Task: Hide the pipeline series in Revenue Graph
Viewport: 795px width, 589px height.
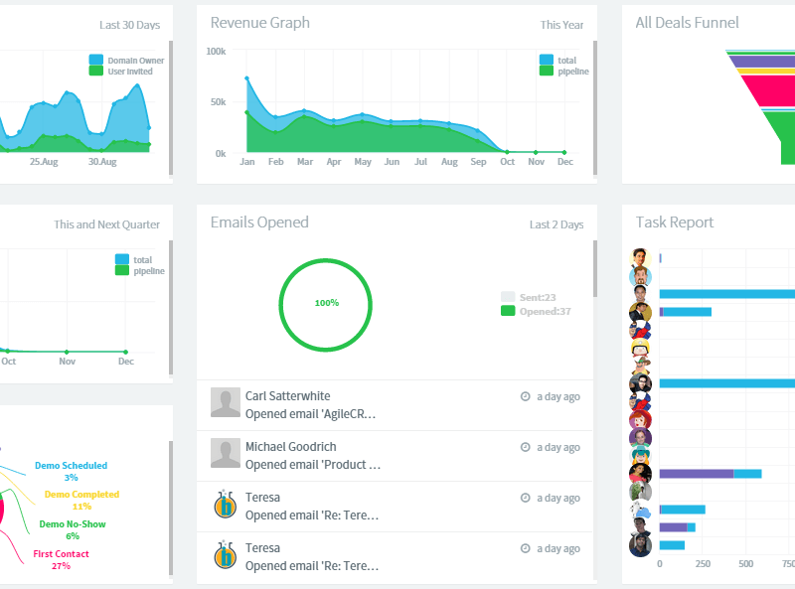Action: tap(546, 72)
